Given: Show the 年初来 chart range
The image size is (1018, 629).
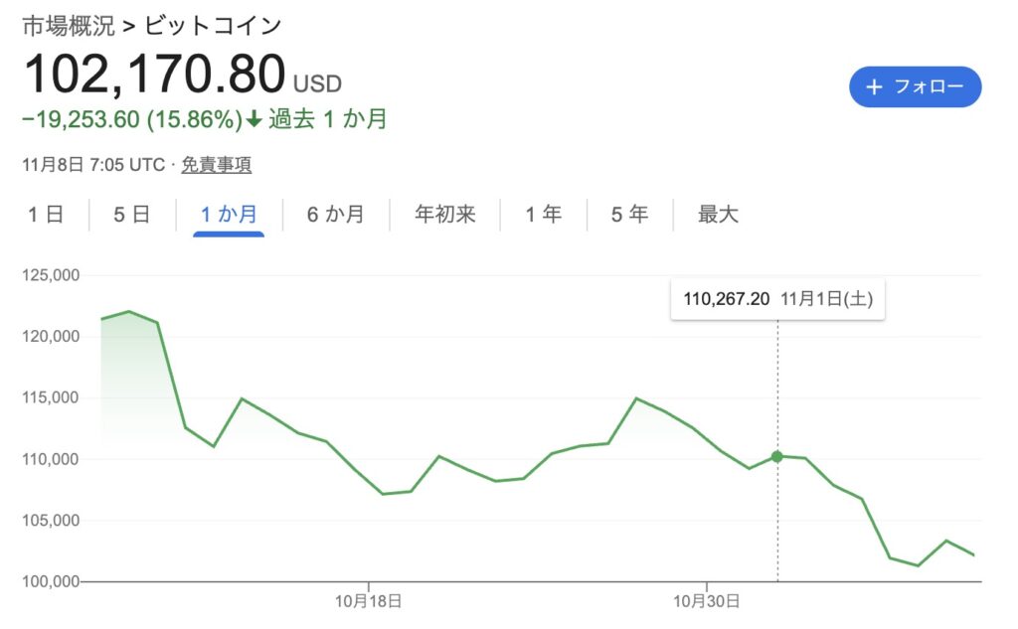Looking at the screenshot, I should pos(445,214).
